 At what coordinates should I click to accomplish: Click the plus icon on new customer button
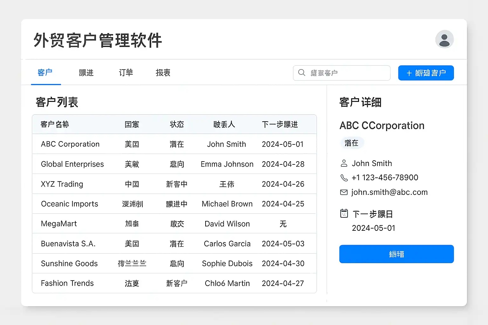pyautogui.click(x=409, y=73)
